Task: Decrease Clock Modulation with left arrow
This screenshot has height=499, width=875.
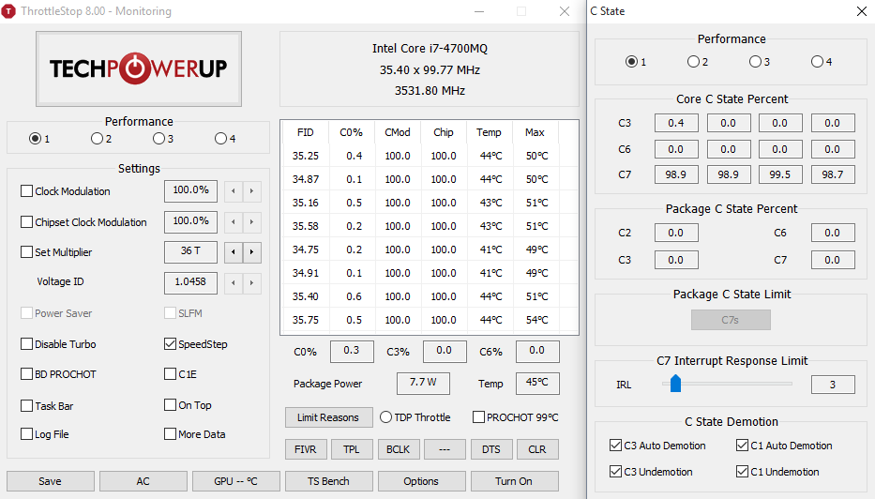Action: [x=234, y=191]
